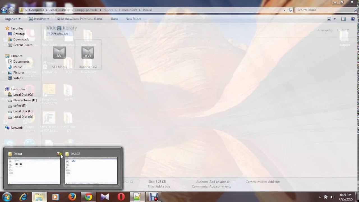
Task: Click Print in the toolbar
Action: click(x=83, y=19)
